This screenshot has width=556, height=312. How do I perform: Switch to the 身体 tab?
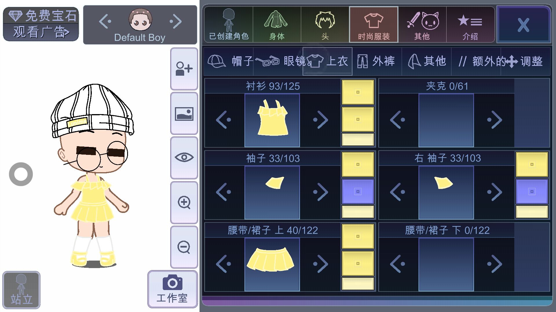pyautogui.click(x=277, y=25)
